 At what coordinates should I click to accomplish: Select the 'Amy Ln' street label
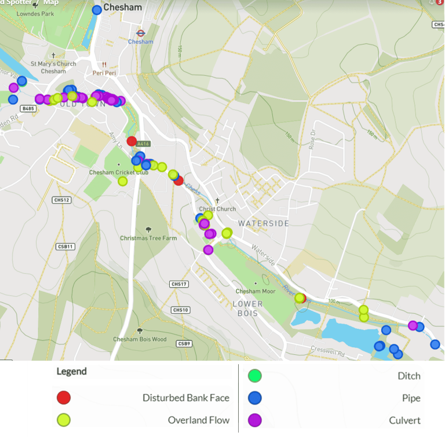click(x=116, y=140)
